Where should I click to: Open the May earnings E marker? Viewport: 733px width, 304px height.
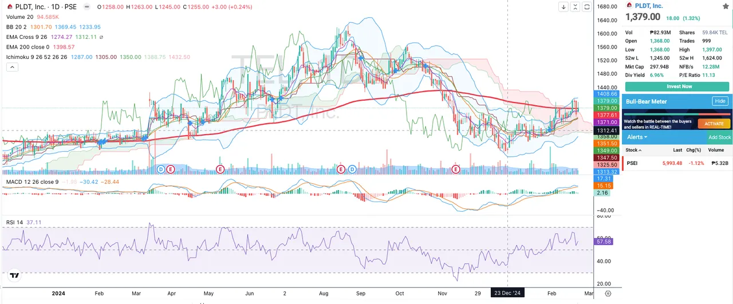click(x=220, y=169)
